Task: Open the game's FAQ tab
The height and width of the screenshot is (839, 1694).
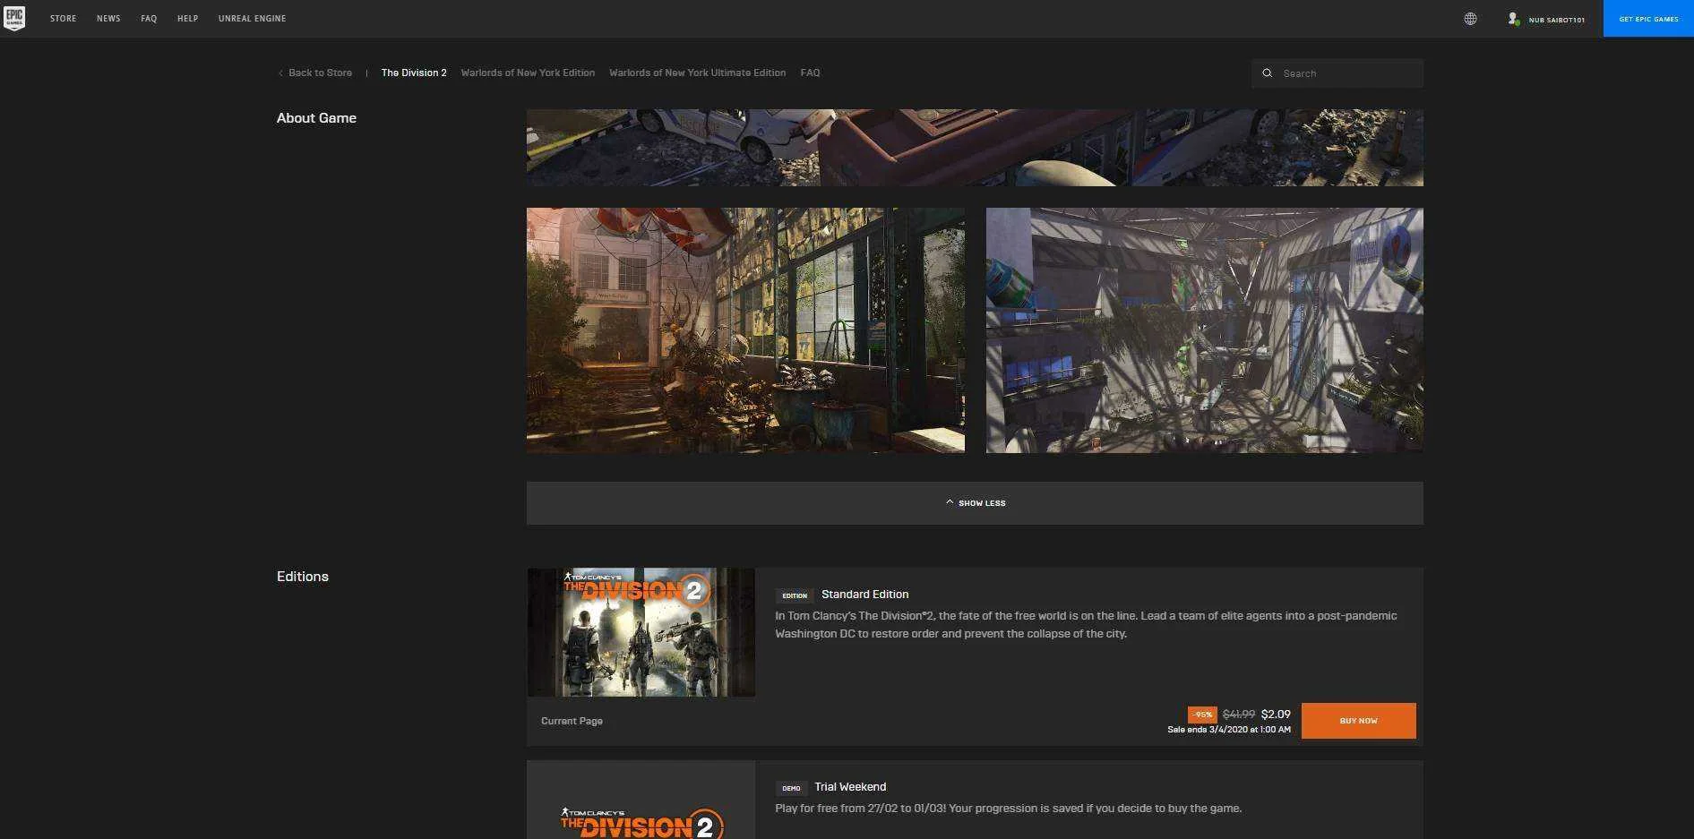Action: (810, 73)
